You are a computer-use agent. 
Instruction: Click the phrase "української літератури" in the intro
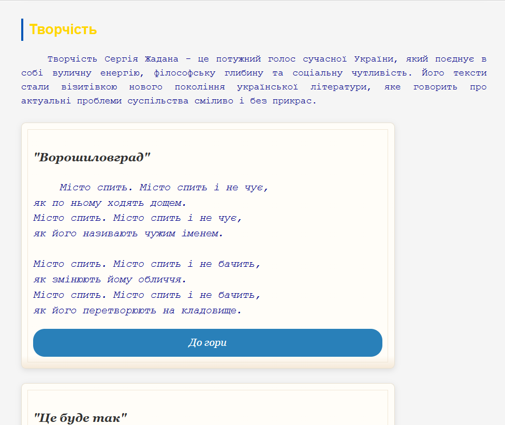point(293,87)
